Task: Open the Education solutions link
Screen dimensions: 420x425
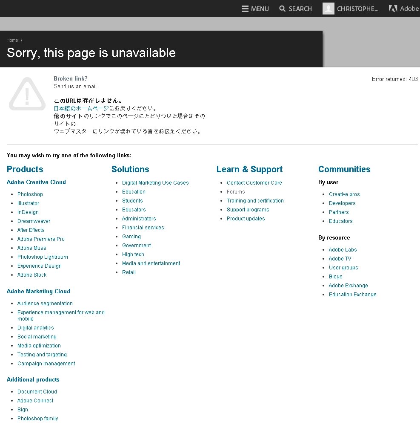Action: click(134, 192)
